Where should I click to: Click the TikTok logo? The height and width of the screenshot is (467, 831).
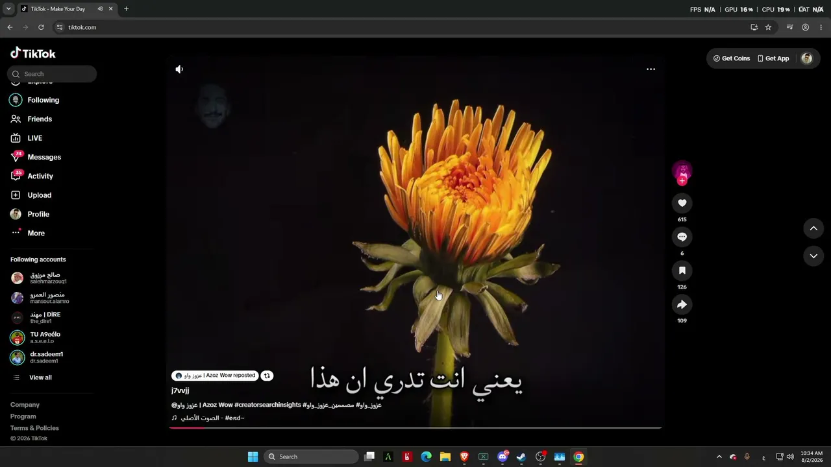coord(33,53)
